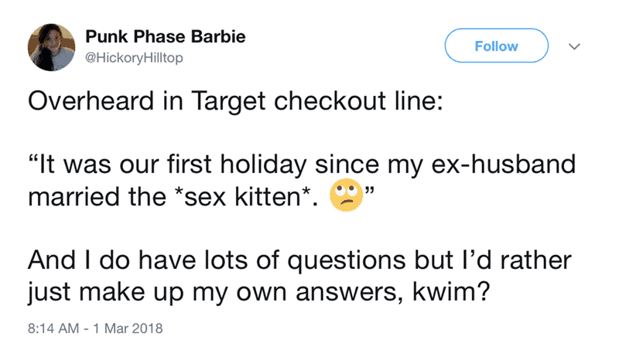
Task: Open Punk Phase Barbie's profile avatar
Action: tap(51, 47)
